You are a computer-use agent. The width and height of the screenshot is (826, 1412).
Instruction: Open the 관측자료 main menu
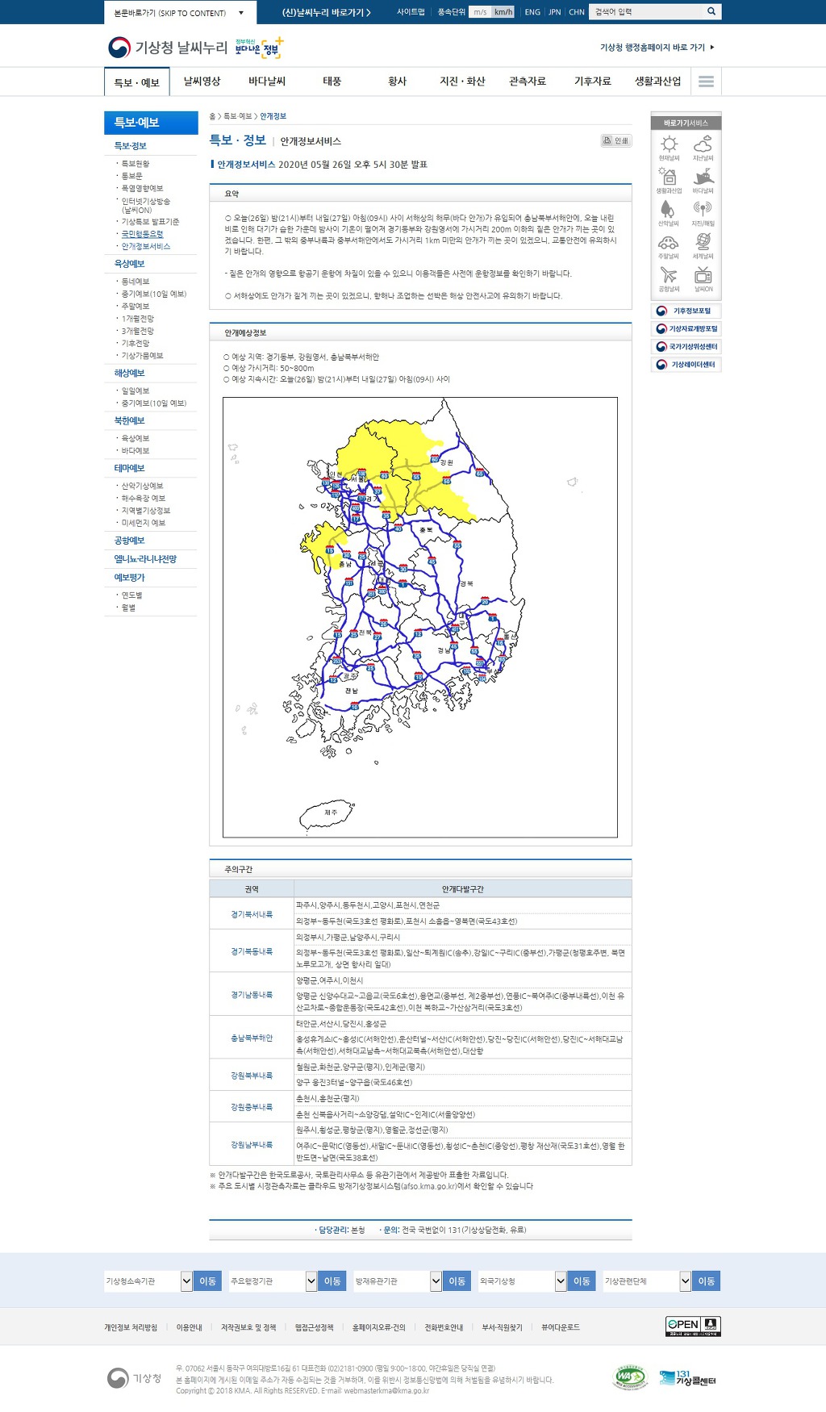tap(528, 81)
